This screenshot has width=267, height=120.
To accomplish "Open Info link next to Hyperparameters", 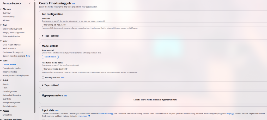I will tap(65, 96).
